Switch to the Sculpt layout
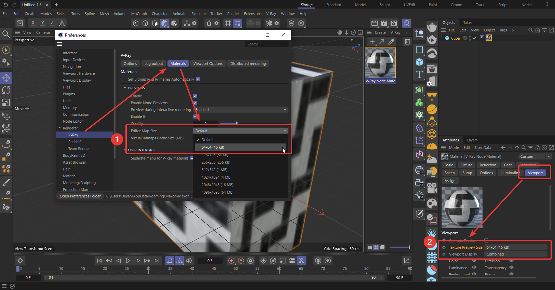The image size is (555, 290). point(385,5)
